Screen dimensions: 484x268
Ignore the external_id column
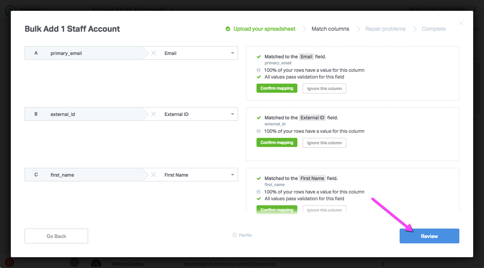tap(324, 143)
